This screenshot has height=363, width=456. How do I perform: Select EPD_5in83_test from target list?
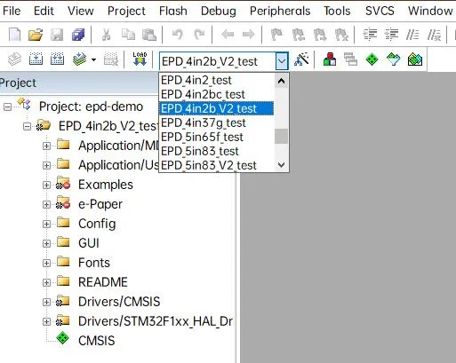(216, 151)
